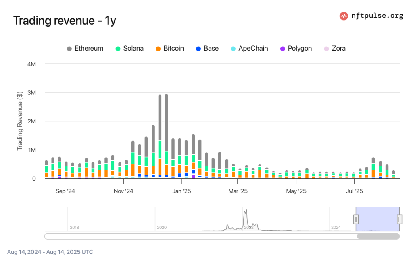Click the 2020 label in navigator
Viewport: 413px width, 267px height.
click(162, 227)
